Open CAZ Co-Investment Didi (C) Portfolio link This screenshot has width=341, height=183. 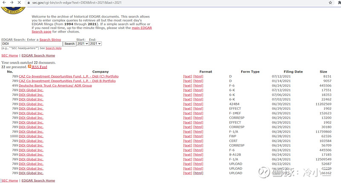[x=68, y=76]
